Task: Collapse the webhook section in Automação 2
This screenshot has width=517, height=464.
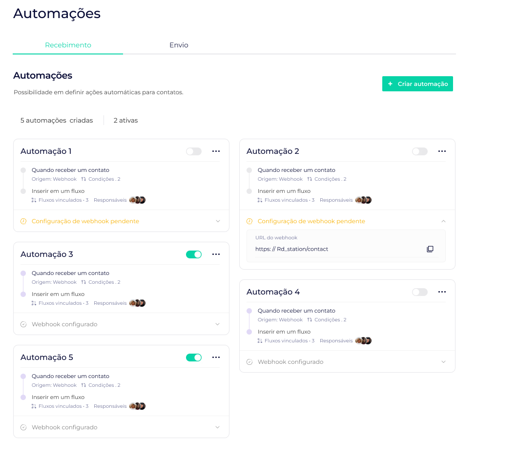Action: pyautogui.click(x=443, y=221)
